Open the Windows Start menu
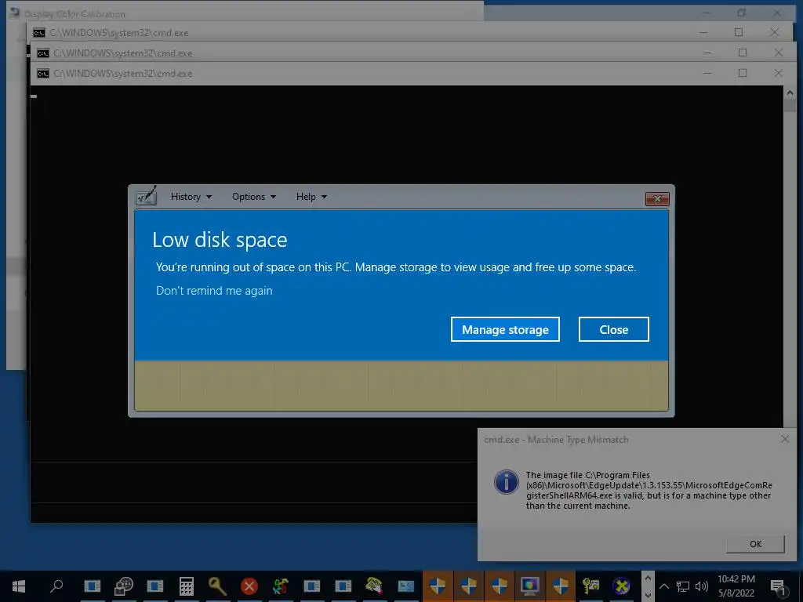The height and width of the screenshot is (602, 803). (x=19, y=586)
